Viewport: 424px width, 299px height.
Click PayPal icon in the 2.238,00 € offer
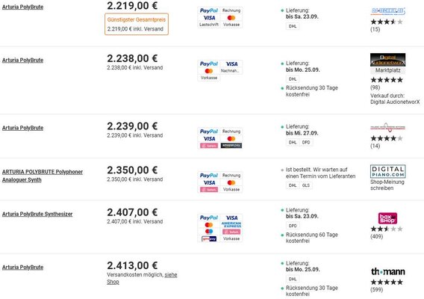point(209,64)
